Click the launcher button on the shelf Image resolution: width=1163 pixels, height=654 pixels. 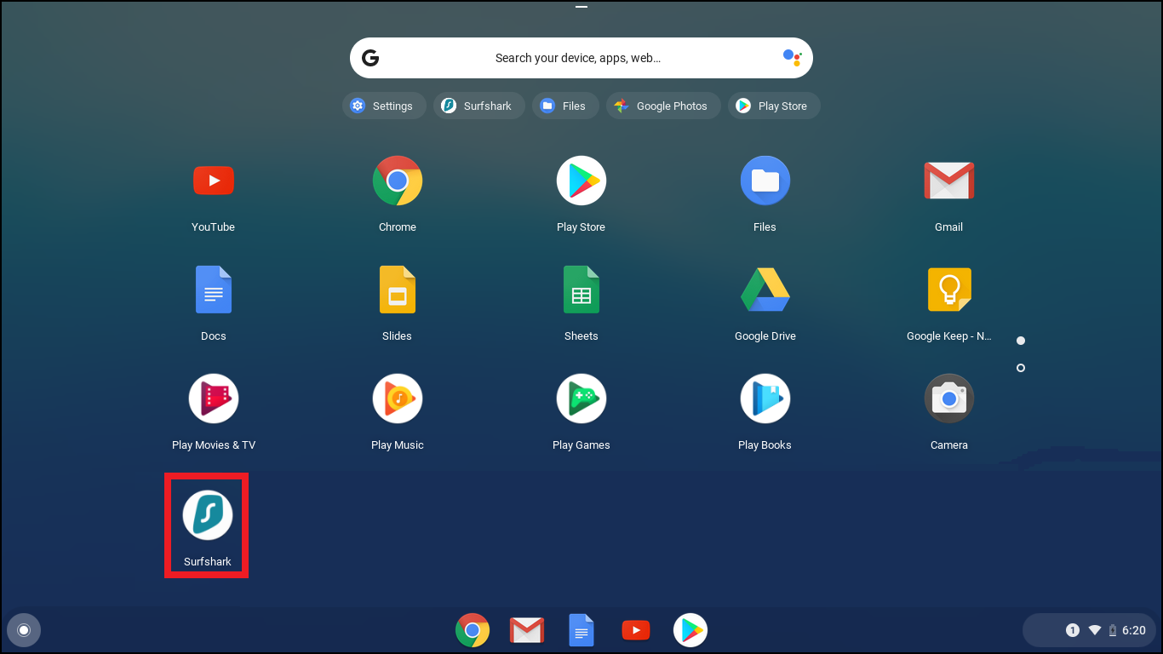pyautogui.click(x=24, y=630)
